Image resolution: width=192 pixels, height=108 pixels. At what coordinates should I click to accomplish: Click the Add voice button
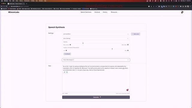(x=136, y=34)
